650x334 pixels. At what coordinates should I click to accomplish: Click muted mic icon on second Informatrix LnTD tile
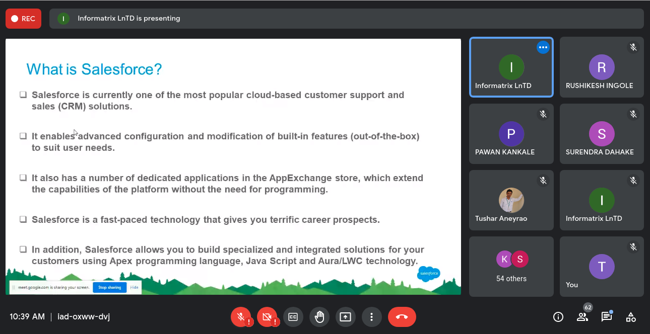click(633, 180)
